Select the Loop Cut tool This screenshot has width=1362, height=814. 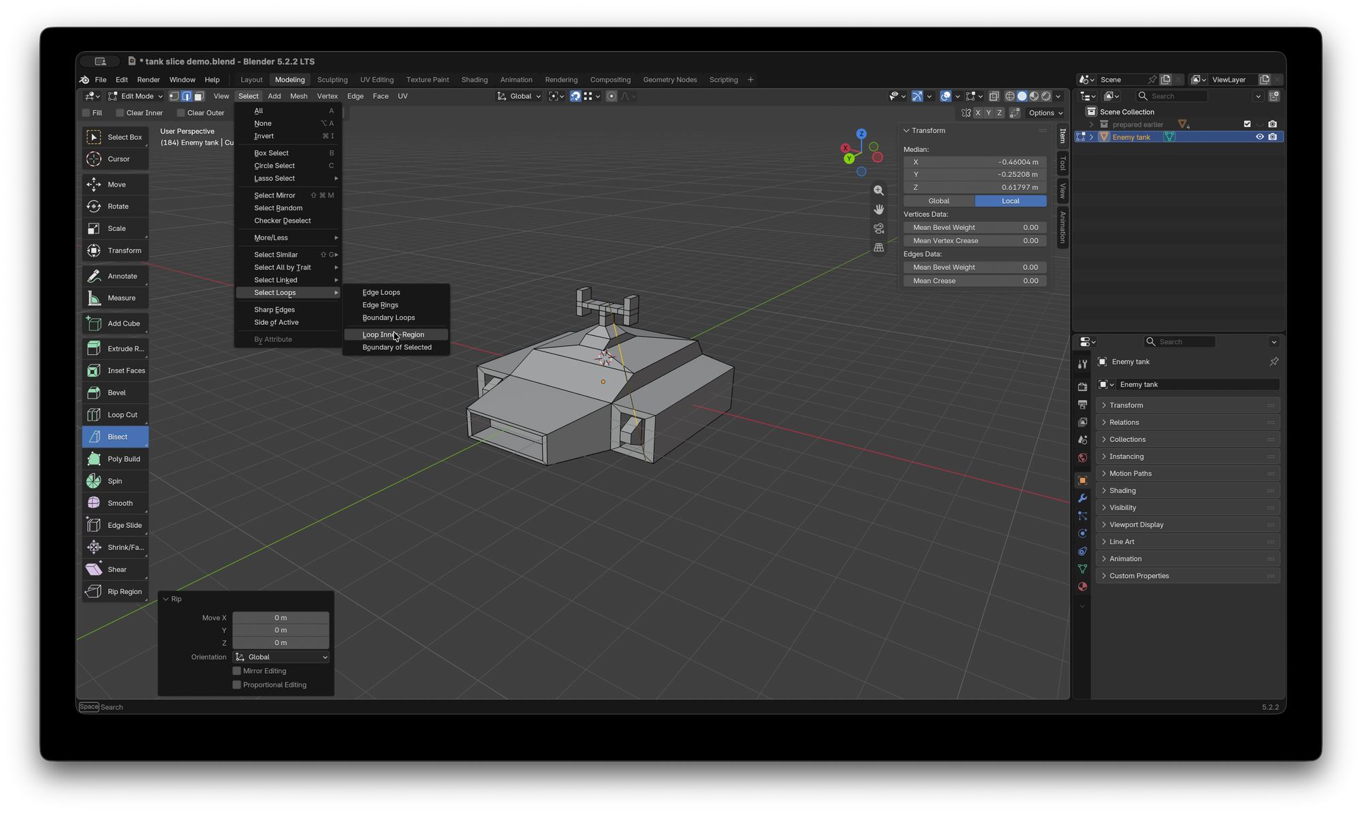[x=116, y=415]
